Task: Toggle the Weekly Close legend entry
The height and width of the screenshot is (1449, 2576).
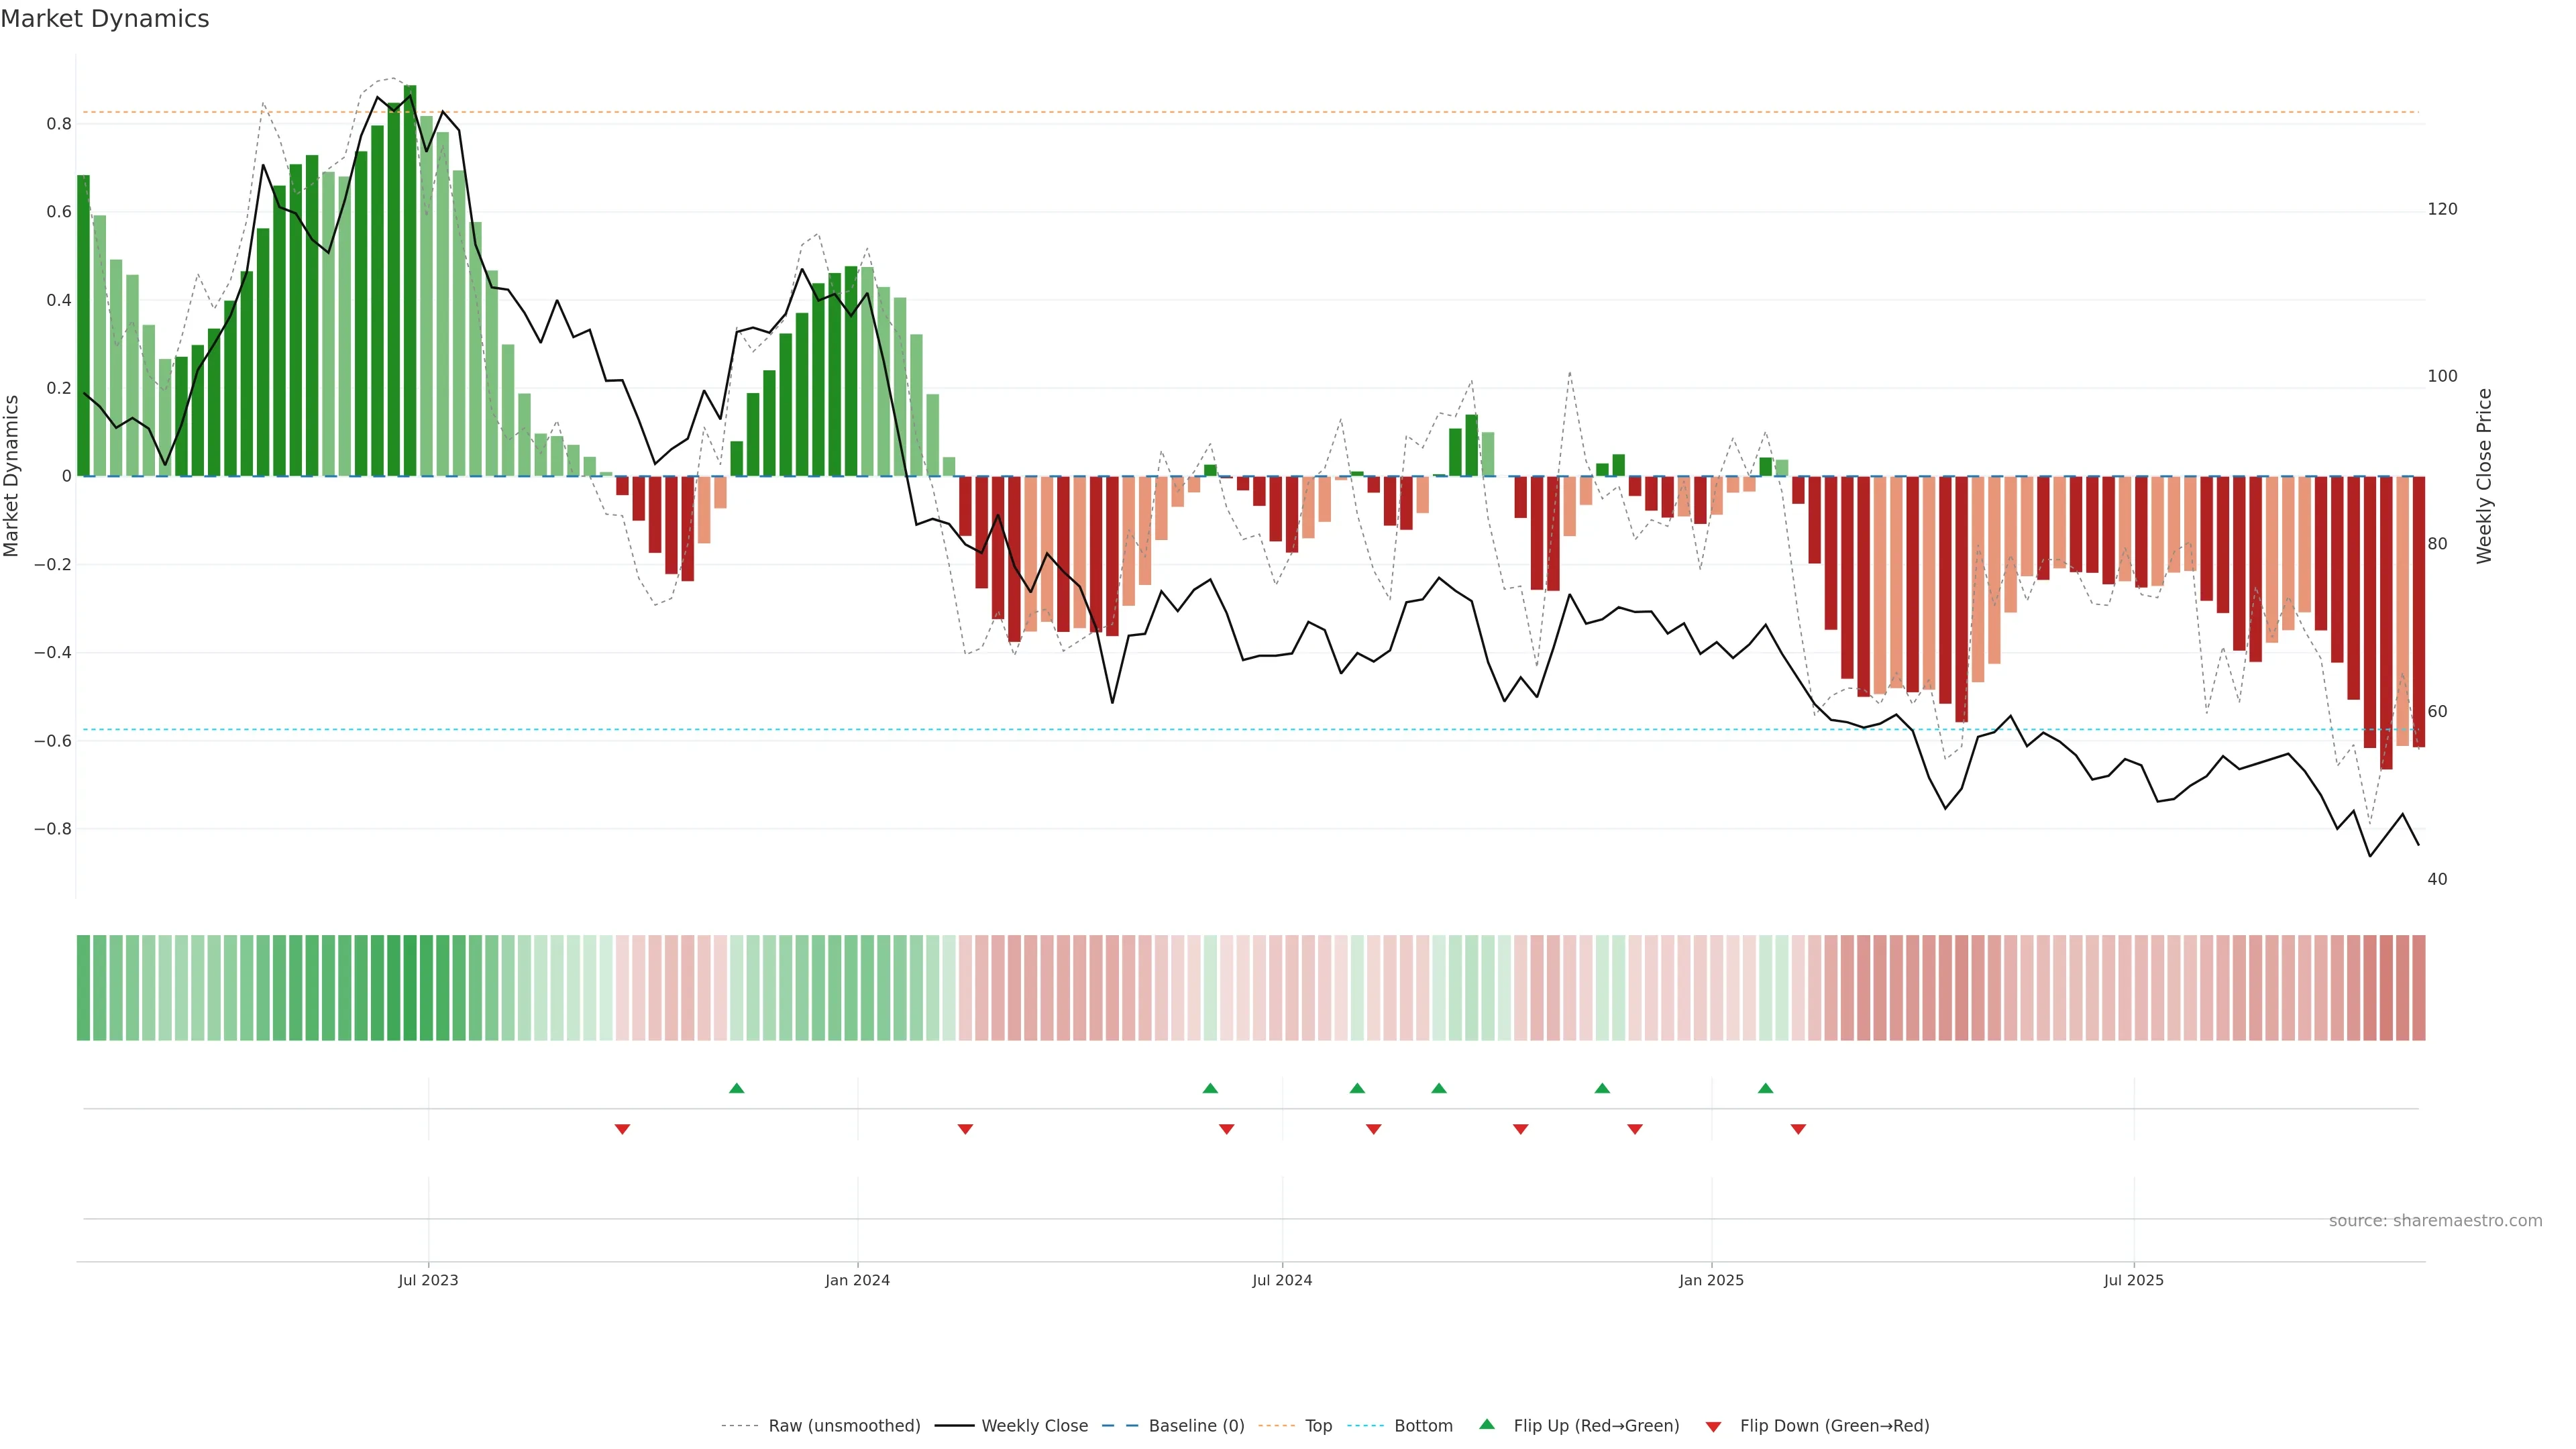Action: (x=1034, y=1426)
